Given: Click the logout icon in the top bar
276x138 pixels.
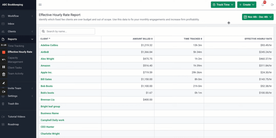Looking at the screenshot, I should pos(272,5).
